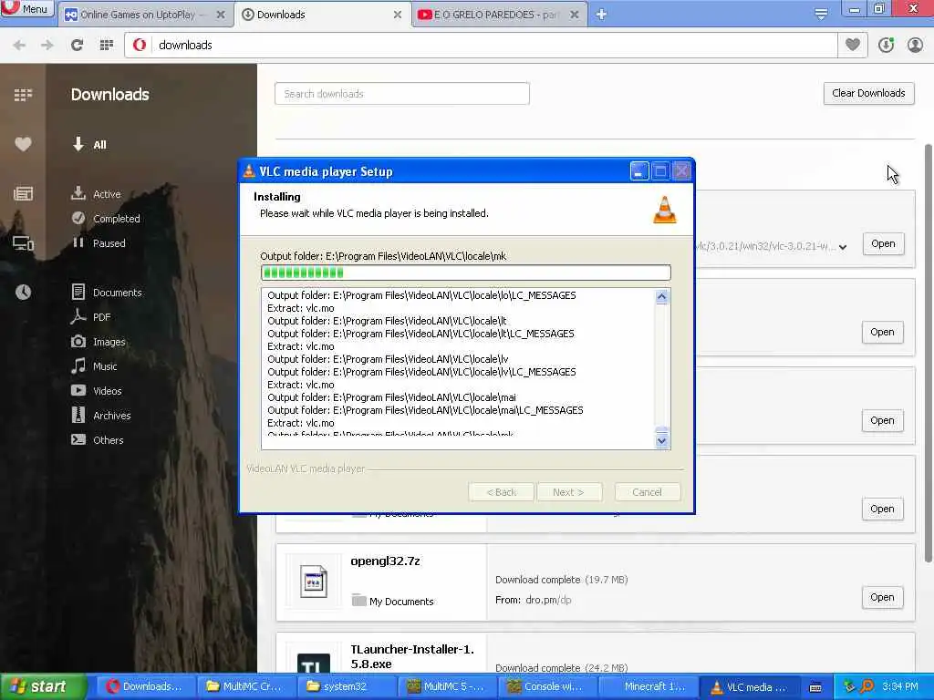Filter downloads by Active
The height and width of the screenshot is (700, 934).
(x=96, y=193)
